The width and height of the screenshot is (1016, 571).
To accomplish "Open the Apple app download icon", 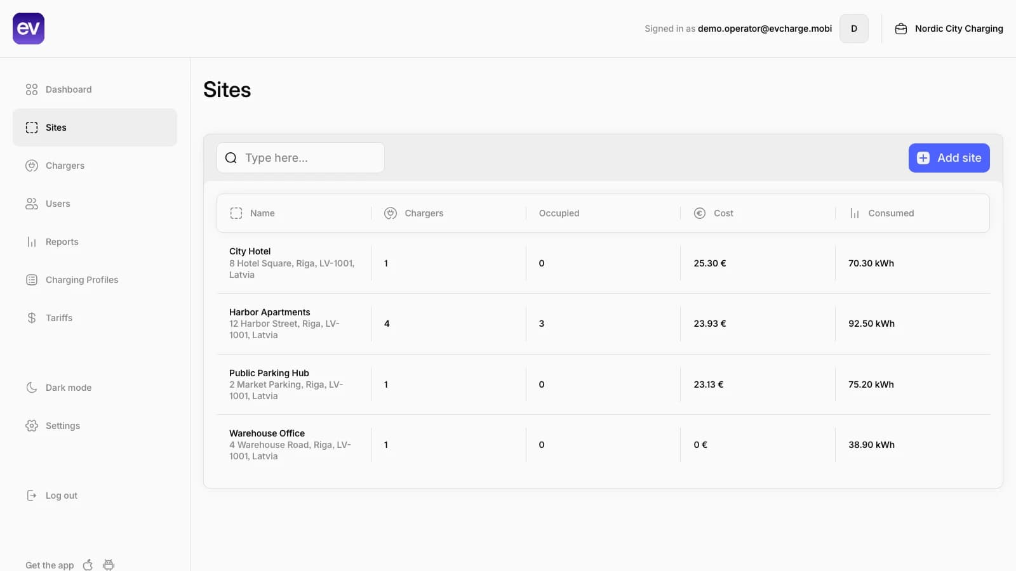I will [88, 565].
